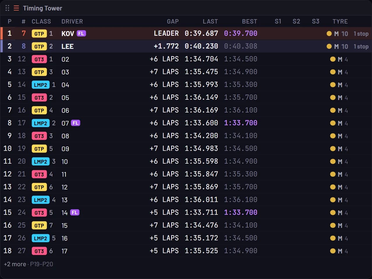This screenshot has width=372, height=279.
Task: Click the GTP class badge for car 25
Action: coord(39,226)
